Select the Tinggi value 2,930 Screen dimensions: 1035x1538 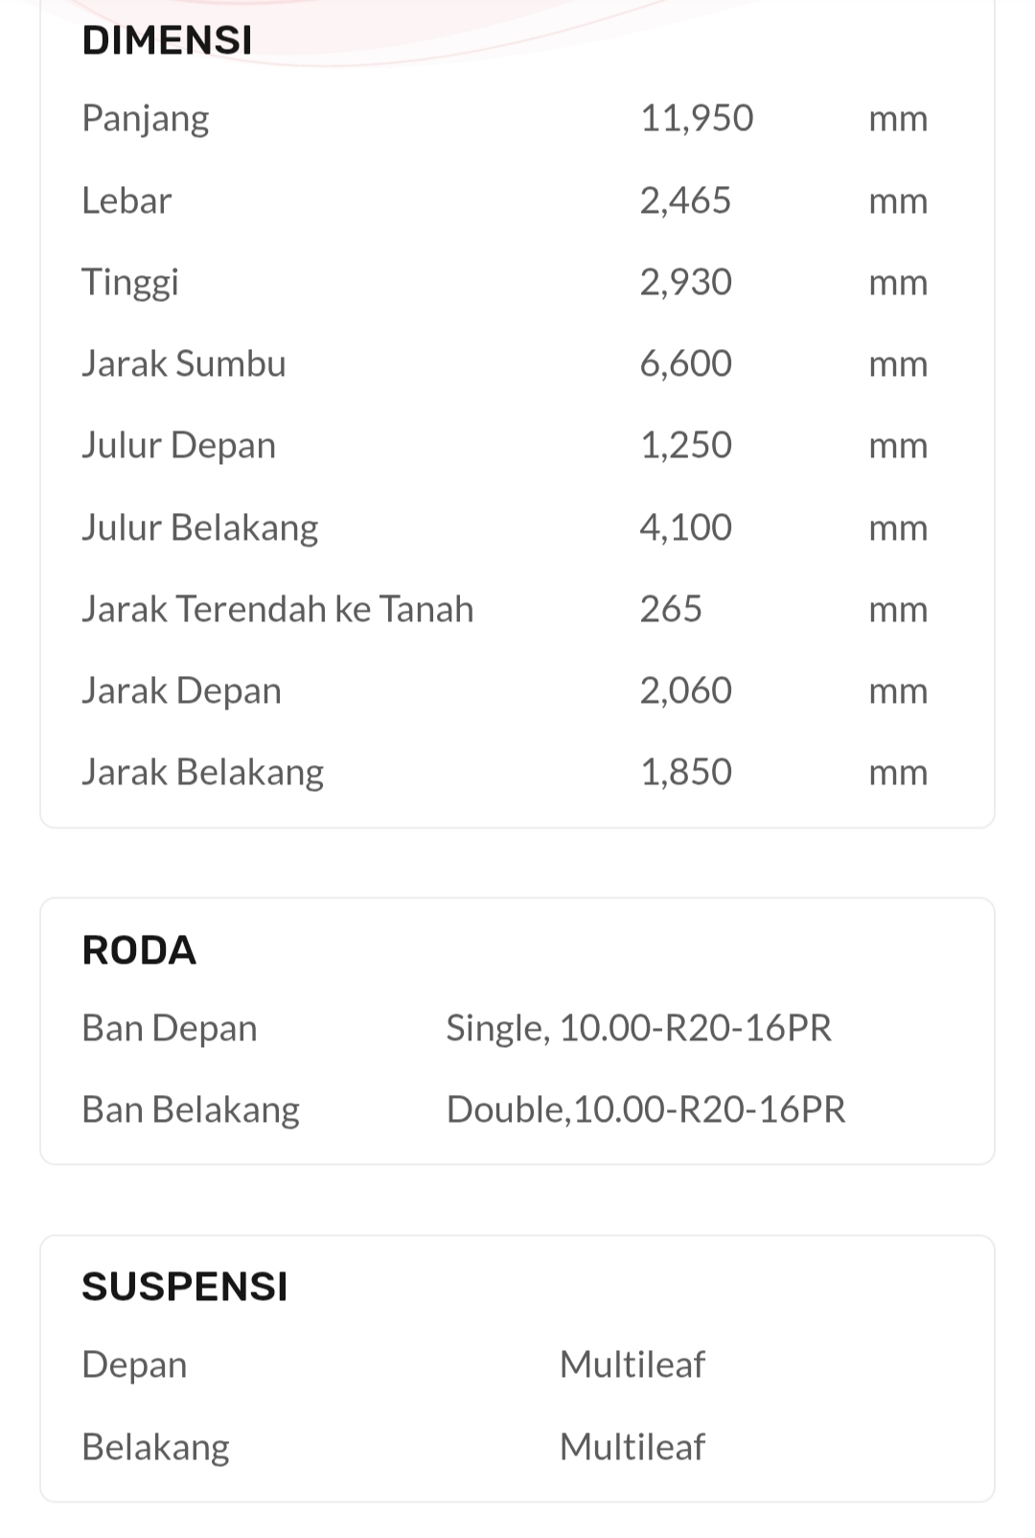pos(685,282)
